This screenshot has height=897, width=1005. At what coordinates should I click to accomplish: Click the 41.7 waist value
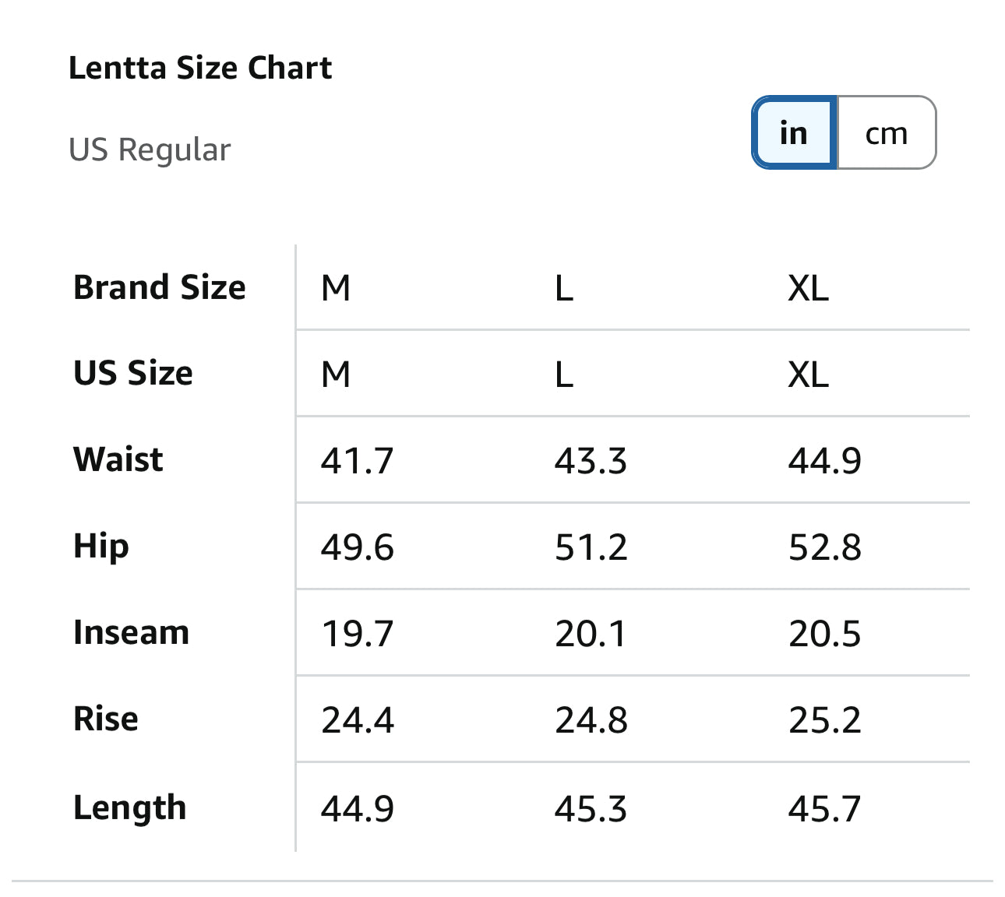358,461
